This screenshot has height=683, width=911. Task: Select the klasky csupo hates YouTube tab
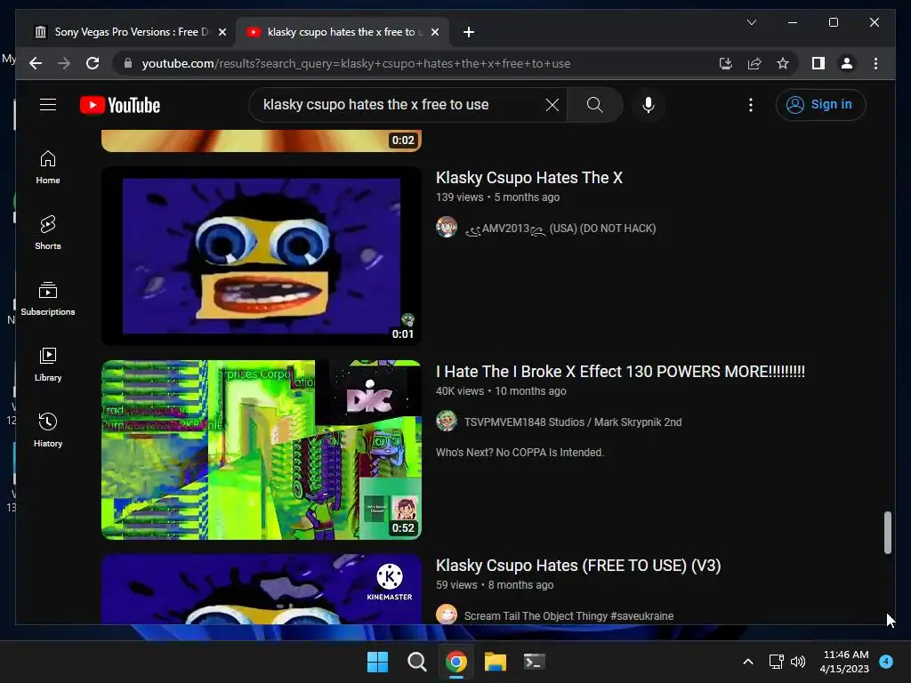tap(343, 32)
